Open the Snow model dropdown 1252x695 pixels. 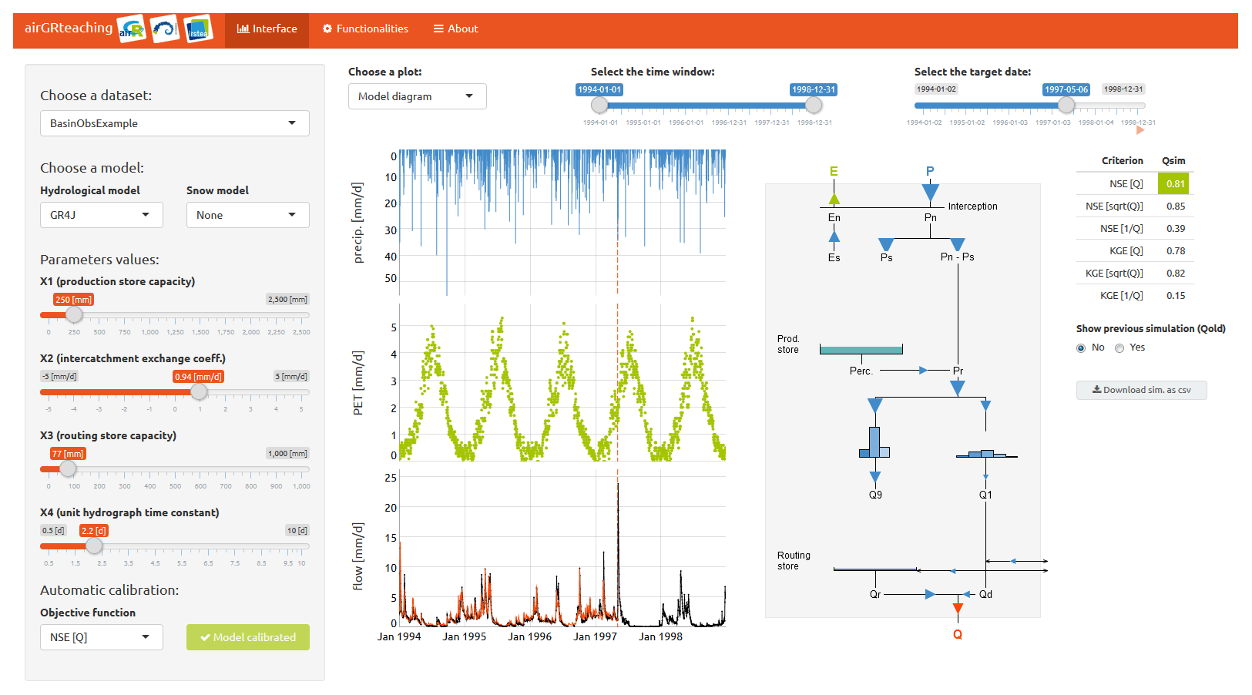(247, 215)
